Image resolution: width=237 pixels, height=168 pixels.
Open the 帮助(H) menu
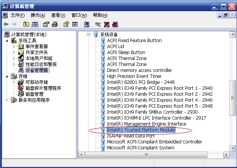[100, 15]
